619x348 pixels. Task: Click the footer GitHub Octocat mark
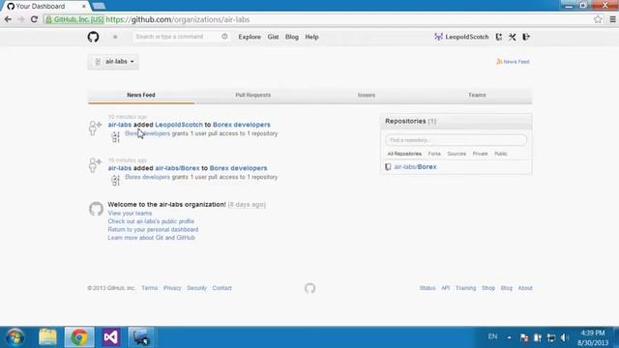click(309, 288)
